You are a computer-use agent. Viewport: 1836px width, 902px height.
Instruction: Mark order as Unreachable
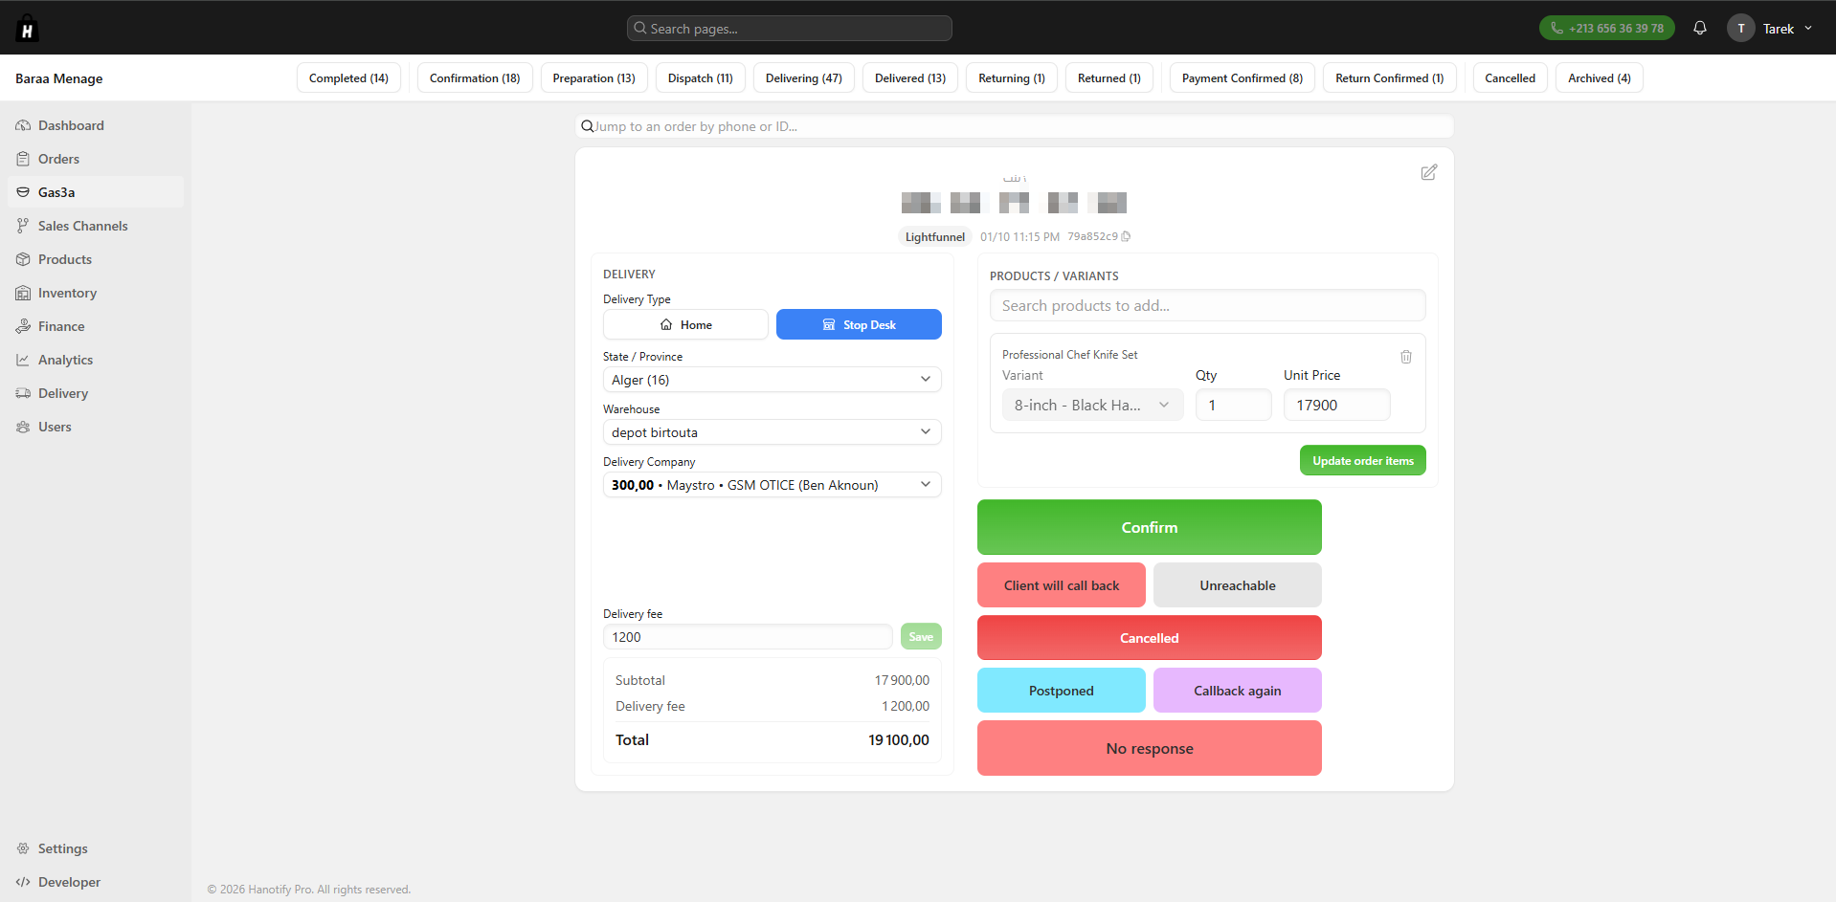pos(1238,585)
